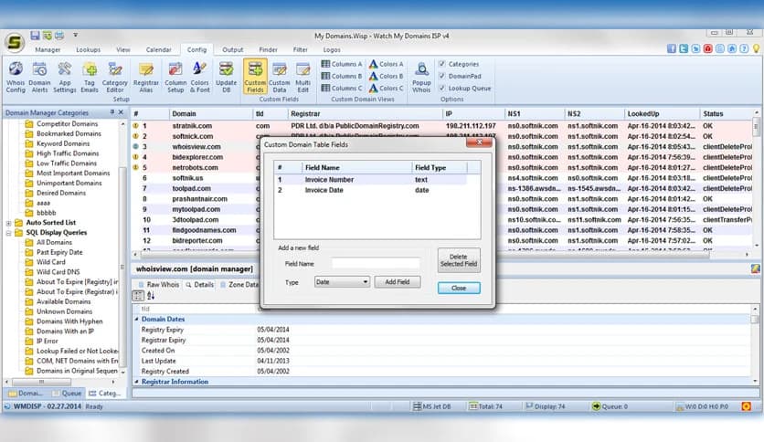Open the Popup Whois tool
The image size is (764, 442).
421,71
